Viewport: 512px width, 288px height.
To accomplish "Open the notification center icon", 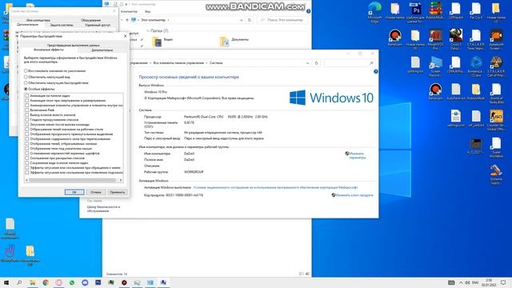I will 503,282.
